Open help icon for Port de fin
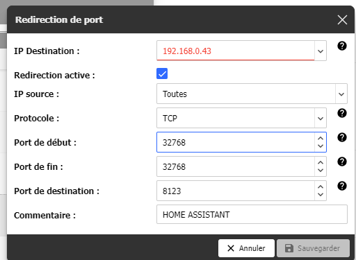356x260 pixels. (342, 162)
